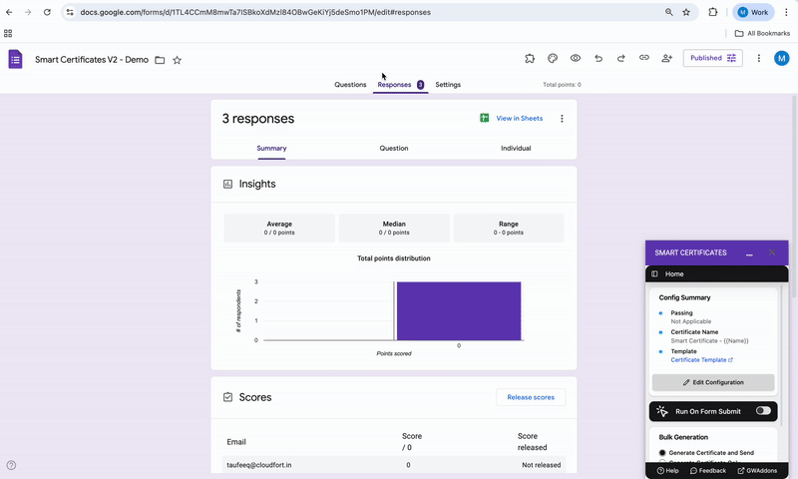Bookmark this page with star icon
798x479 pixels.
pos(686,12)
